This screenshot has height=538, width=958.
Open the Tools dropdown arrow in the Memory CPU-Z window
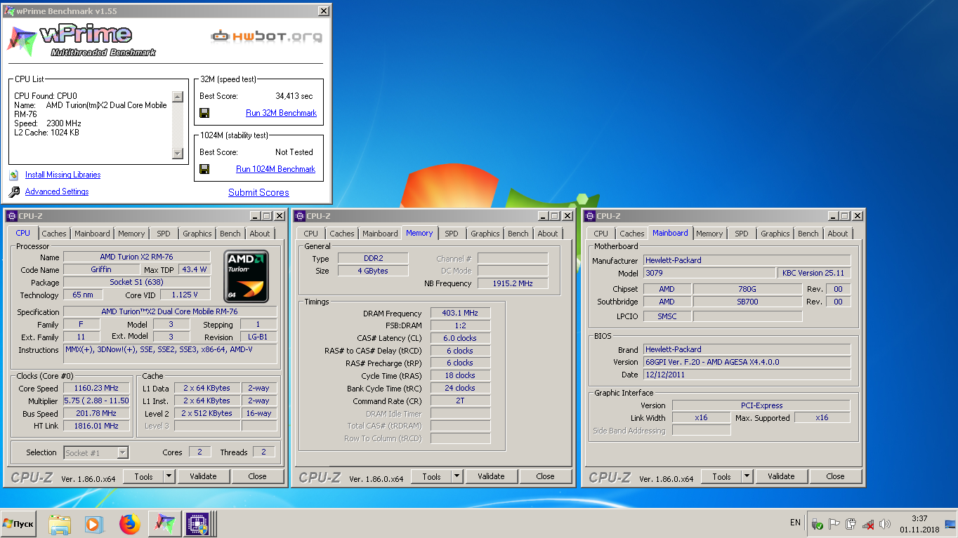pyautogui.click(x=457, y=476)
